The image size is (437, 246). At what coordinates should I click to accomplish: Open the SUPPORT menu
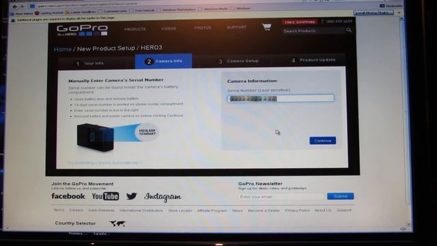click(237, 27)
